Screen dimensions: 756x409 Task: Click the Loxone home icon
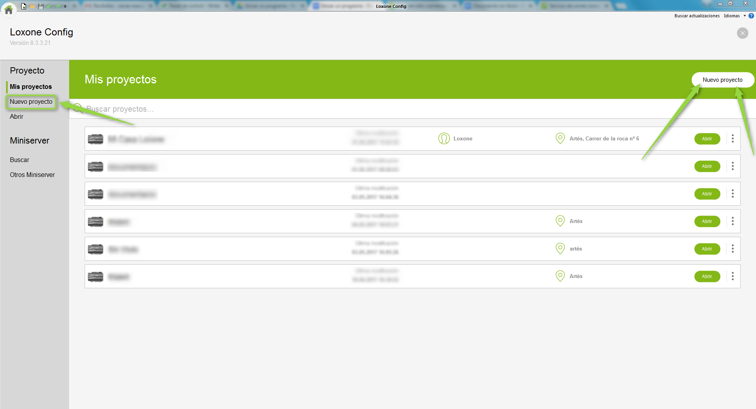pyautogui.click(x=9, y=9)
